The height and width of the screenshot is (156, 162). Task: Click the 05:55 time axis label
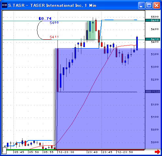click(49, 152)
